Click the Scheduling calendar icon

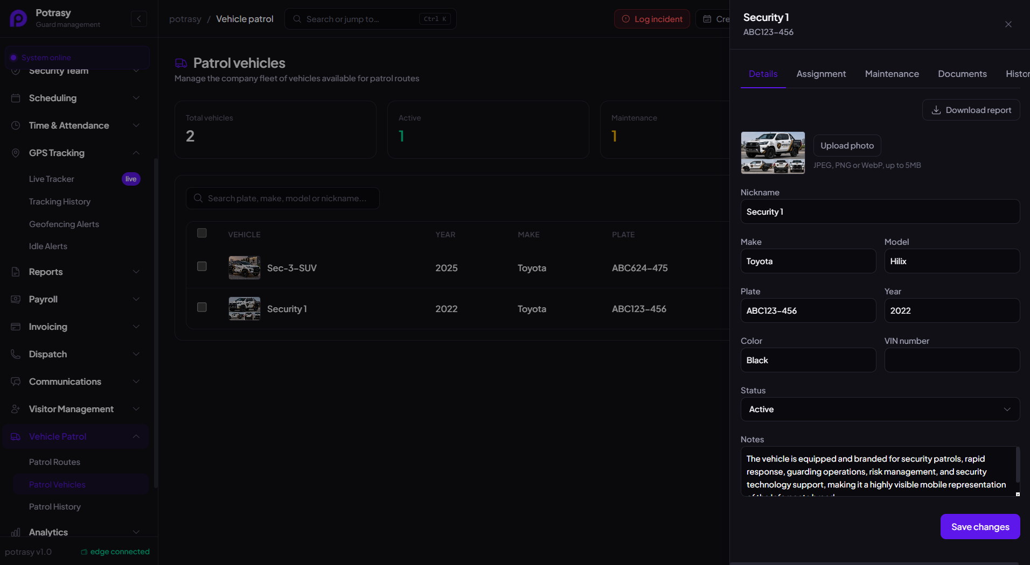pyautogui.click(x=16, y=98)
